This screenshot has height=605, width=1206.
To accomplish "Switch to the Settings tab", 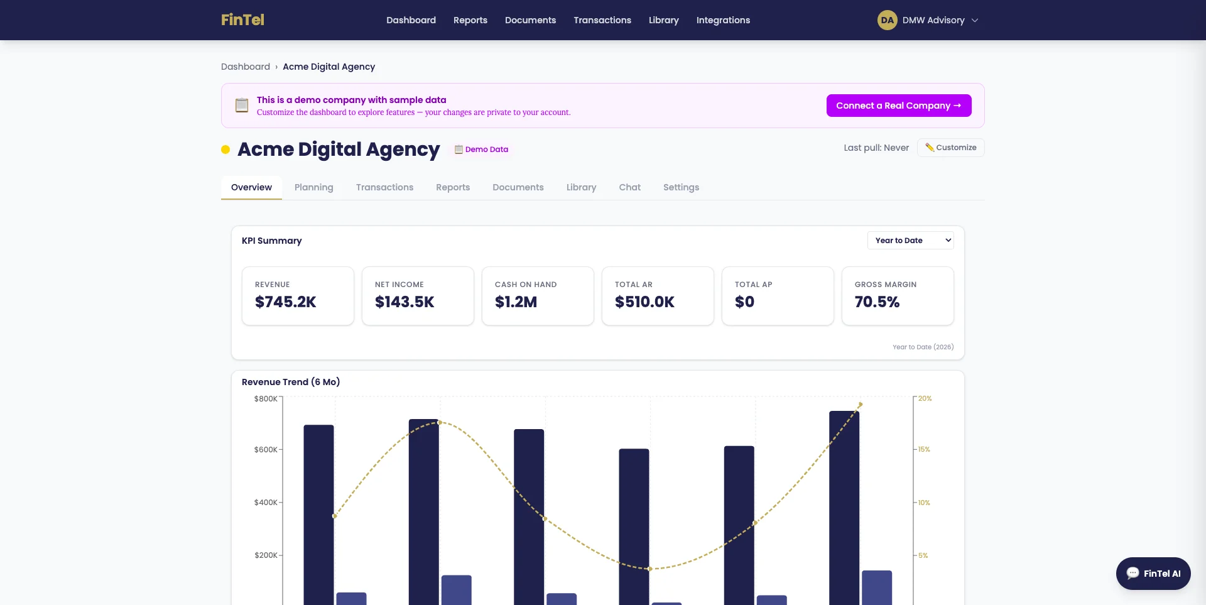I will coord(681,187).
